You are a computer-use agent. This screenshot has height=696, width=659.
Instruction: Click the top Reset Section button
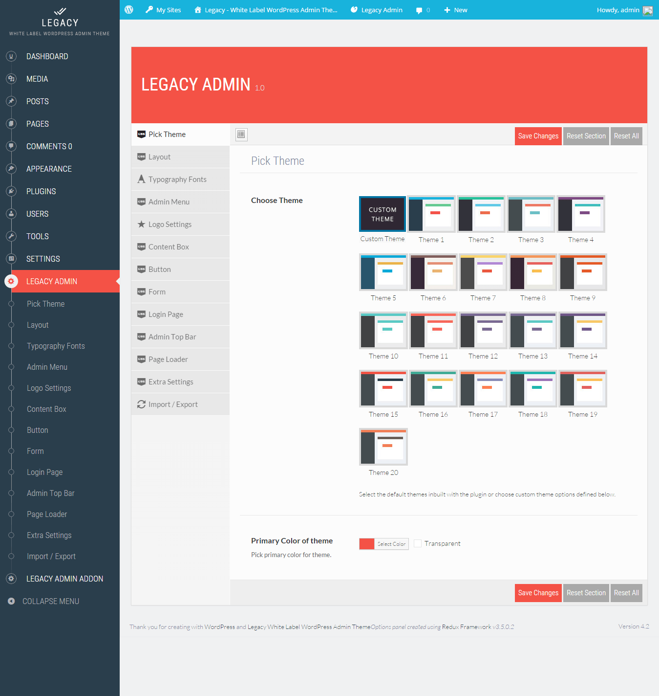(586, 136)
